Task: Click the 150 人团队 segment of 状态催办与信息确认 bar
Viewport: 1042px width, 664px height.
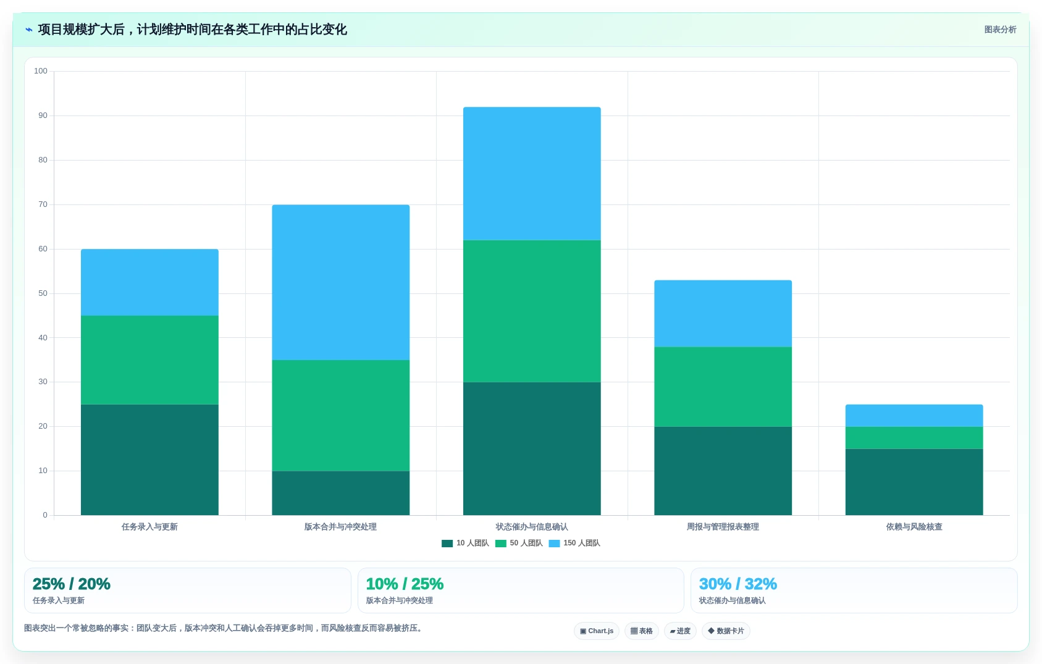Action: pos(532,174)
